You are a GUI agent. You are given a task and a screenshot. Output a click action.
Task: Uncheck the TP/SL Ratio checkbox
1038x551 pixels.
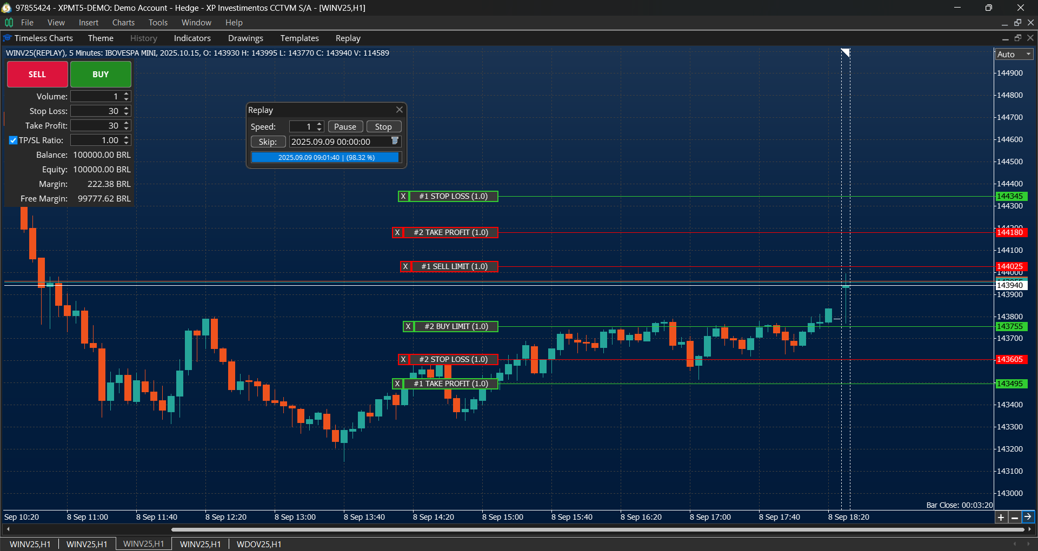[x=12, y=140]
